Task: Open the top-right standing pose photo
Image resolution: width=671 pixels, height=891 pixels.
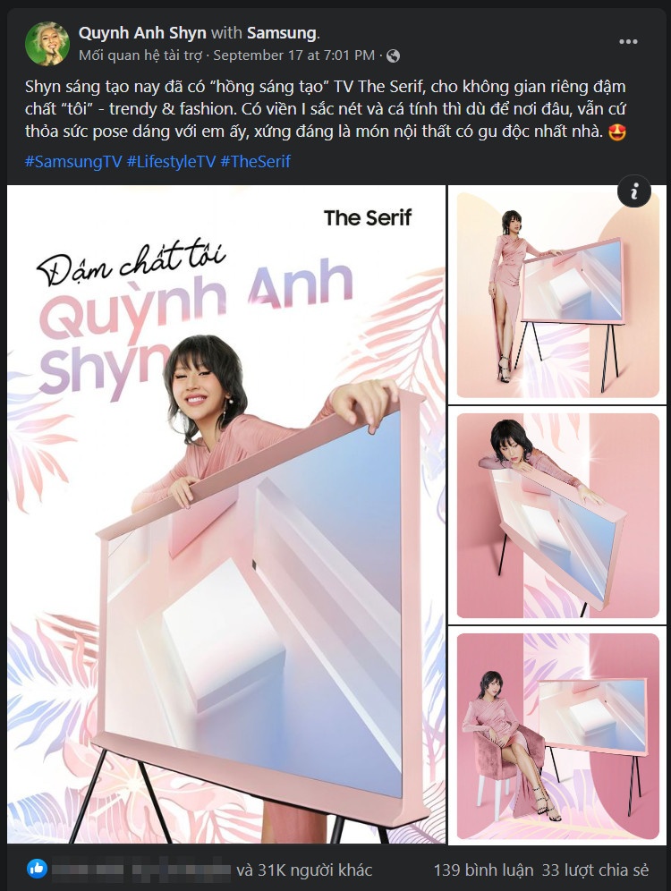Action: (557, 294)
